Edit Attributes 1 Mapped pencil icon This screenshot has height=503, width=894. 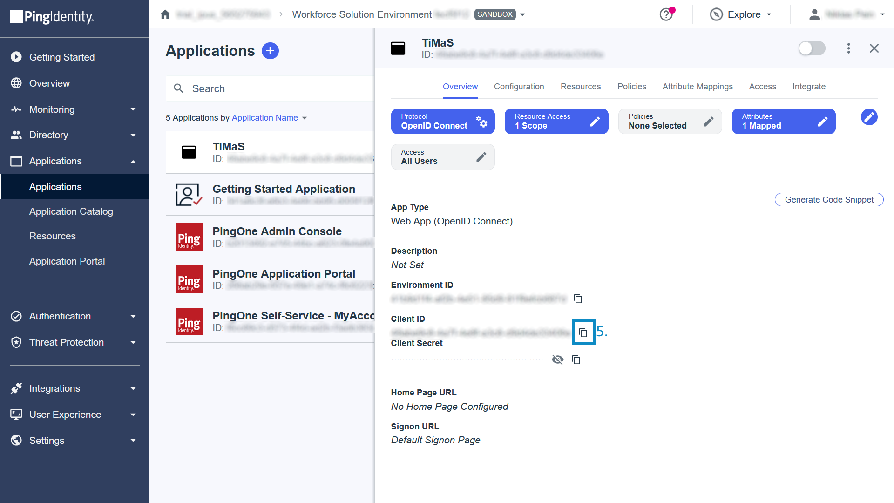(x=822, y=122)
